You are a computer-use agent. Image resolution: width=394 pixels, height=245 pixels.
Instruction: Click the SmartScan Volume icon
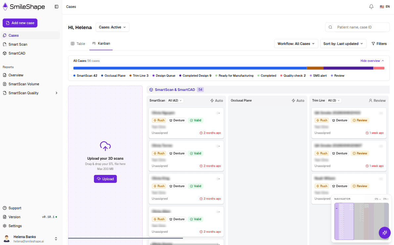pyautogui.click(x=5, y=84)
